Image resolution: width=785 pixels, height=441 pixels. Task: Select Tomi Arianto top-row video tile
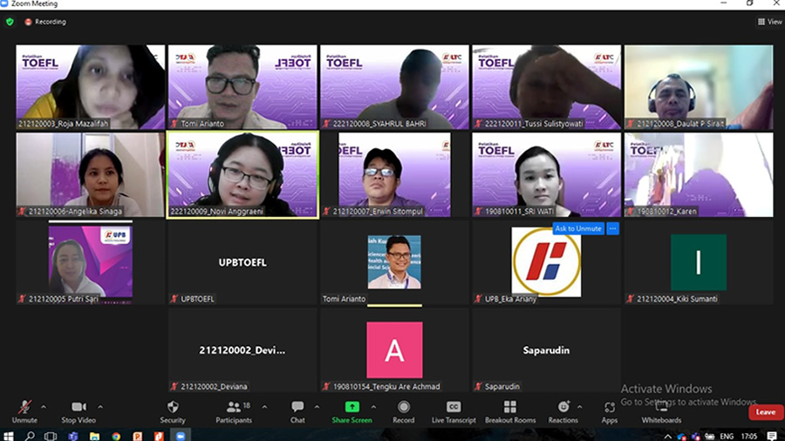point(242,87)
